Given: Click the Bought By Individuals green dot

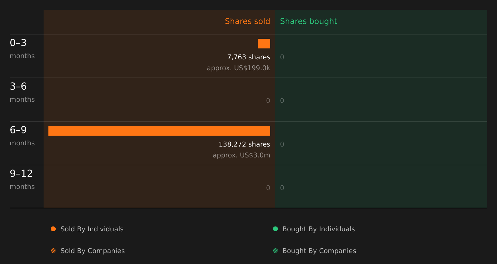Looking at the screenshot, I should pos(275,229).
